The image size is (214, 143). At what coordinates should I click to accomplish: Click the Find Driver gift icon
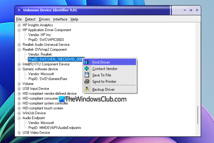[x=87, y=62]
